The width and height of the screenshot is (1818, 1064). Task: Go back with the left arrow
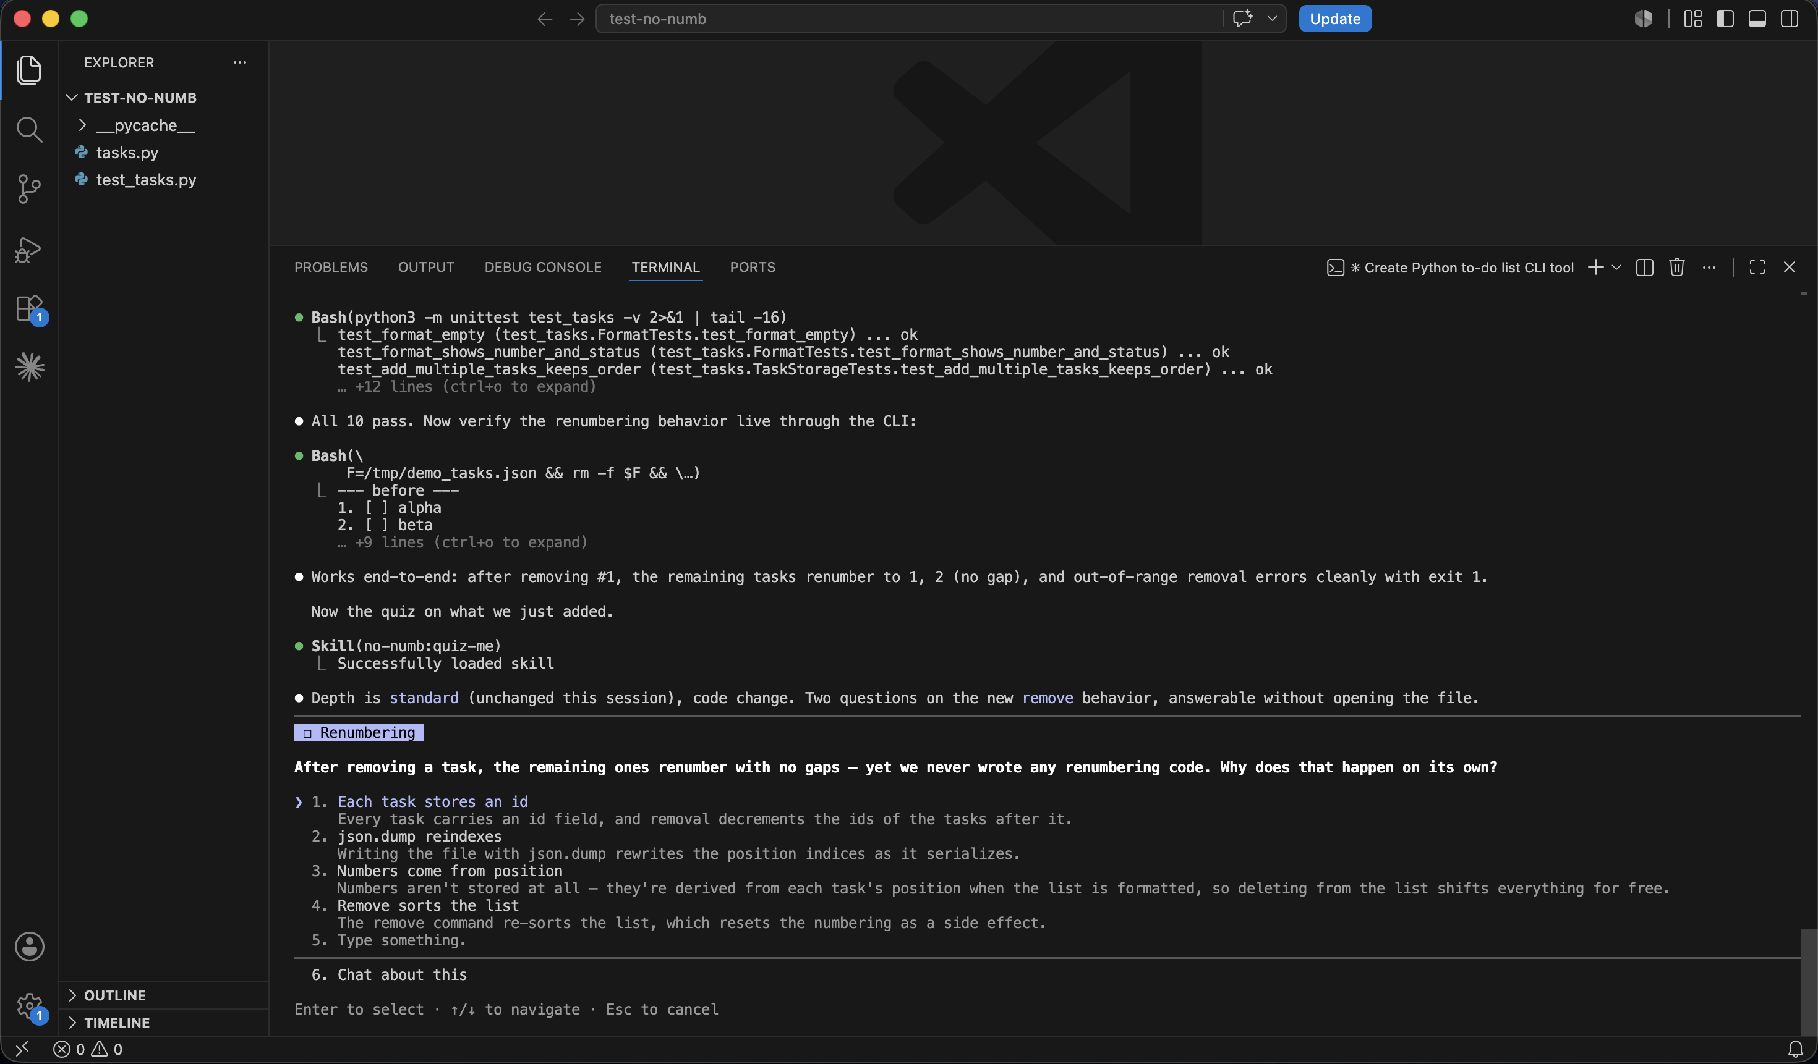coord(545,19)
